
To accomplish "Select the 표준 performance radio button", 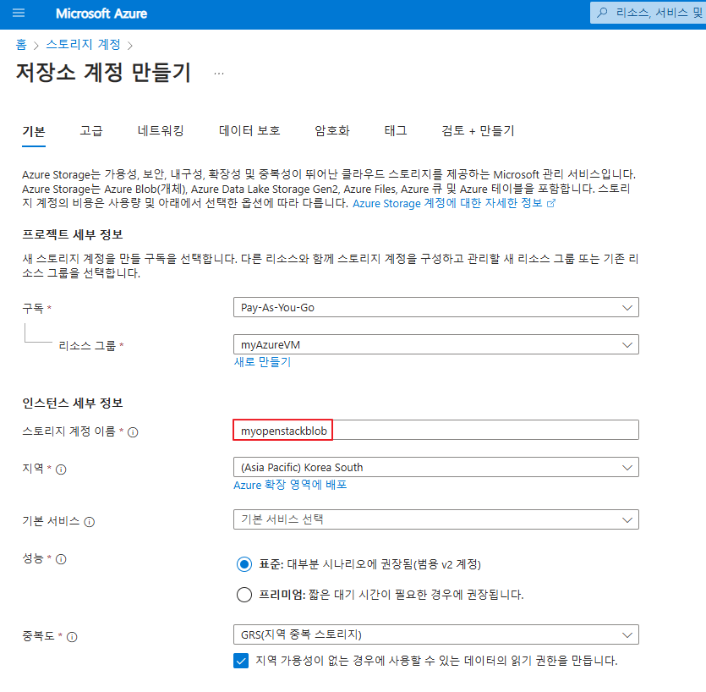I will tap(244, 564).
